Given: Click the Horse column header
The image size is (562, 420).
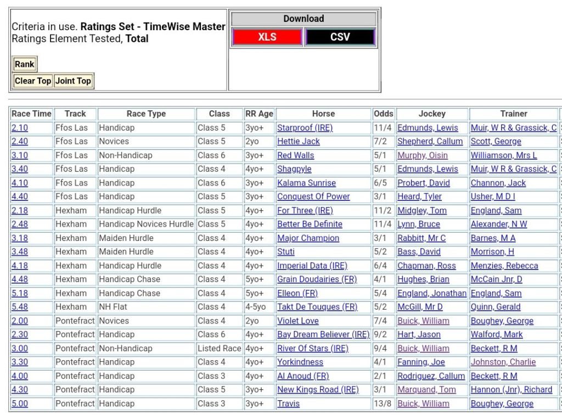Looking at the screenshot, I should click(x=323, y=114).
